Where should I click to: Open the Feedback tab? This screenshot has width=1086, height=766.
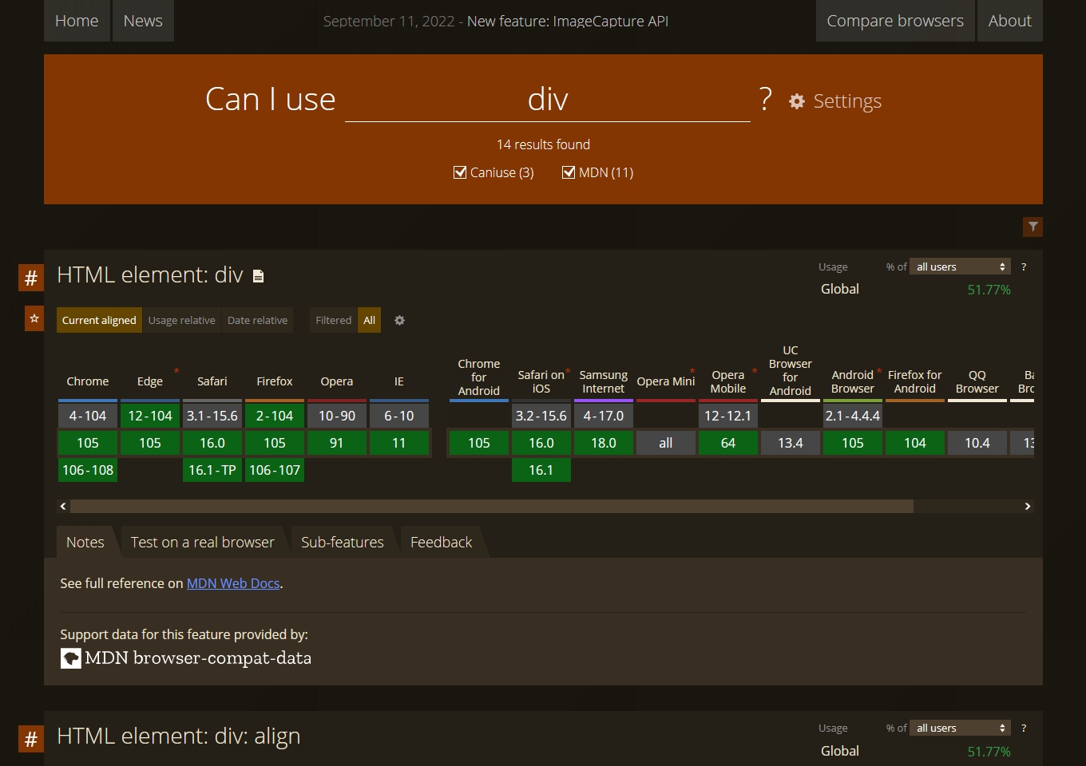[x=441, y=542]
